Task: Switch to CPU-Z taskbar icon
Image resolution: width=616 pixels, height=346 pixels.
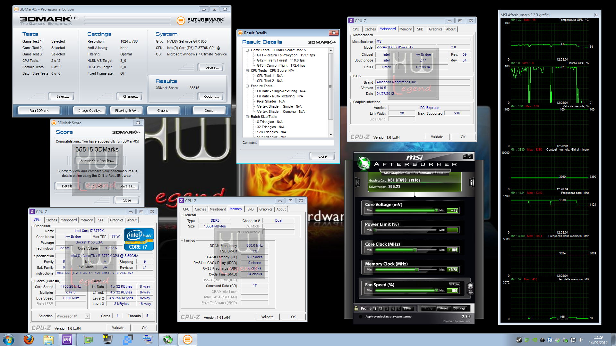Action: (67, 340)
